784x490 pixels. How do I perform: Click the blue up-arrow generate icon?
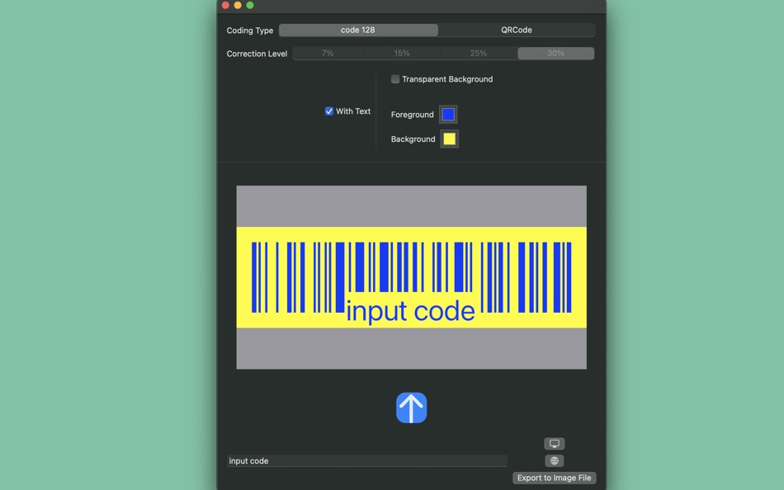pos(412,408)
